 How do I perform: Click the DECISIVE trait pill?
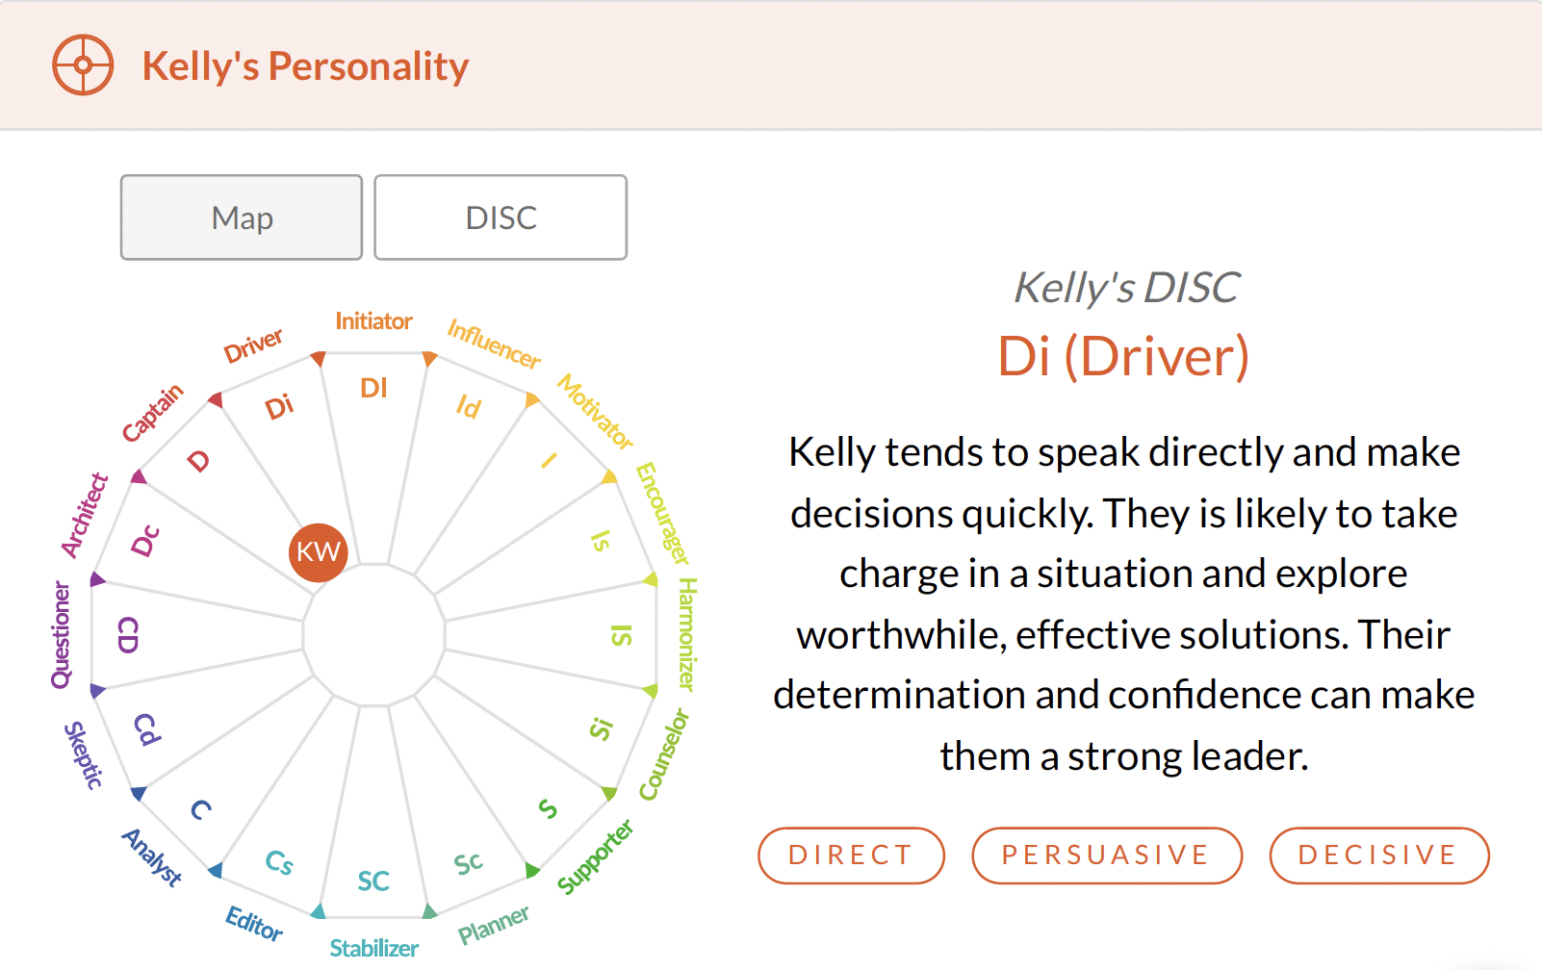coord(1378,855)
